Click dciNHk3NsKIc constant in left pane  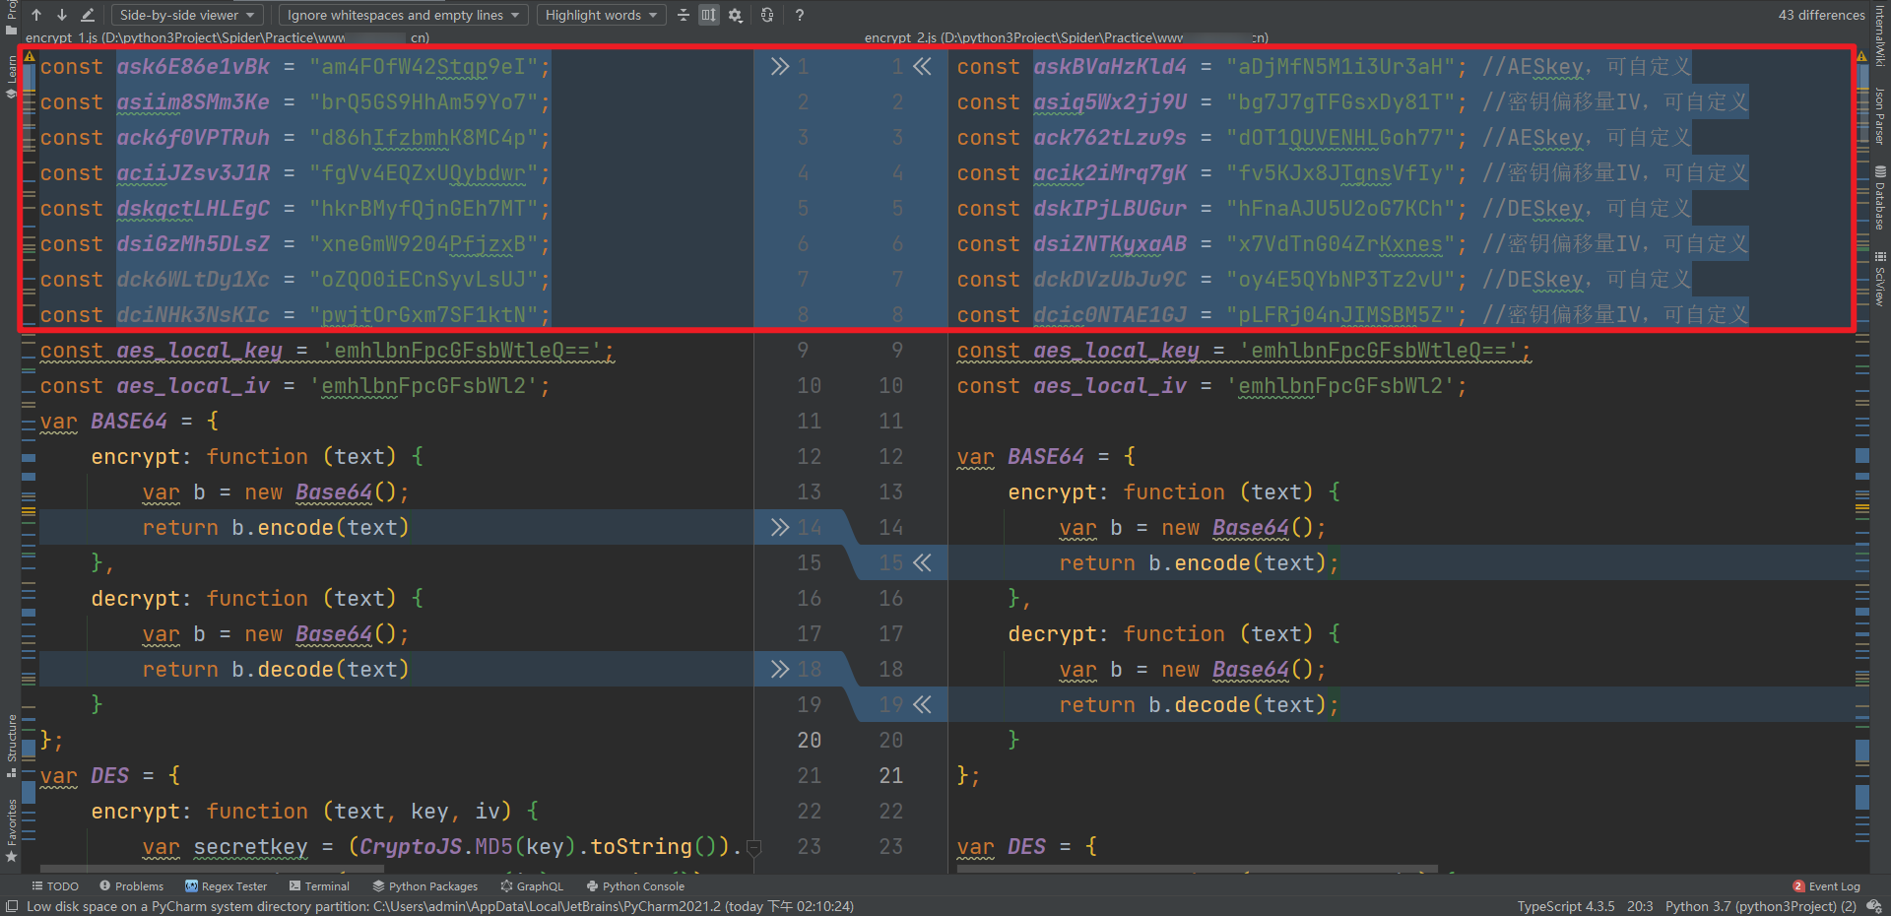click(x=193, y=315)
